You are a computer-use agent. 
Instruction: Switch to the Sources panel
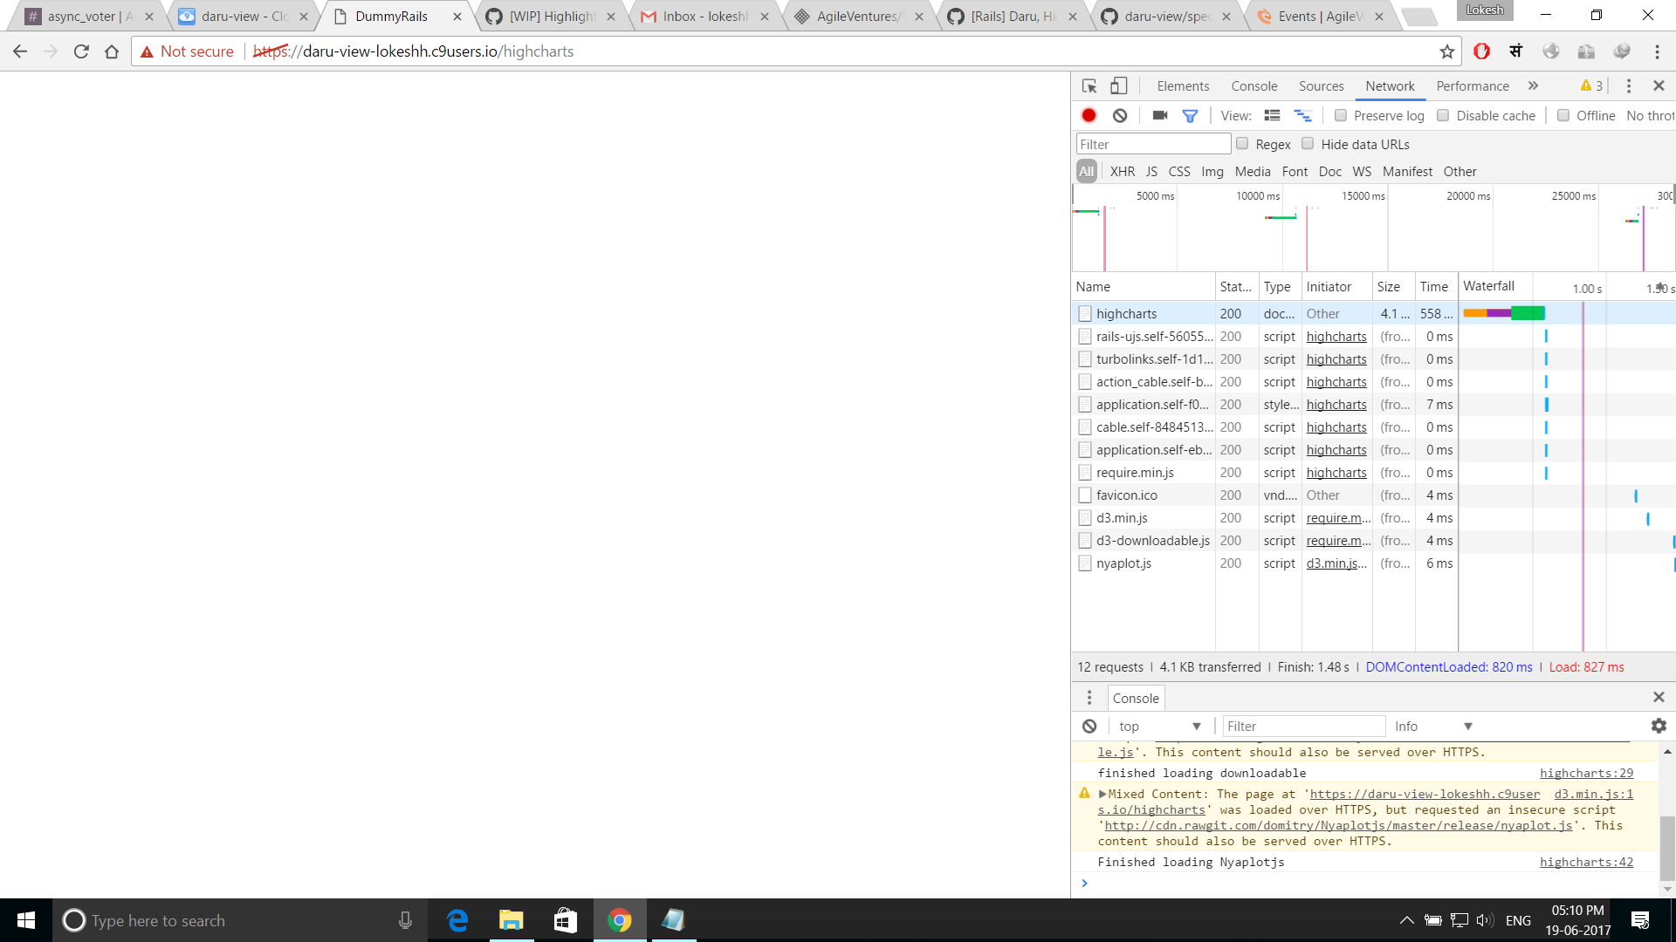point(1321,85)
